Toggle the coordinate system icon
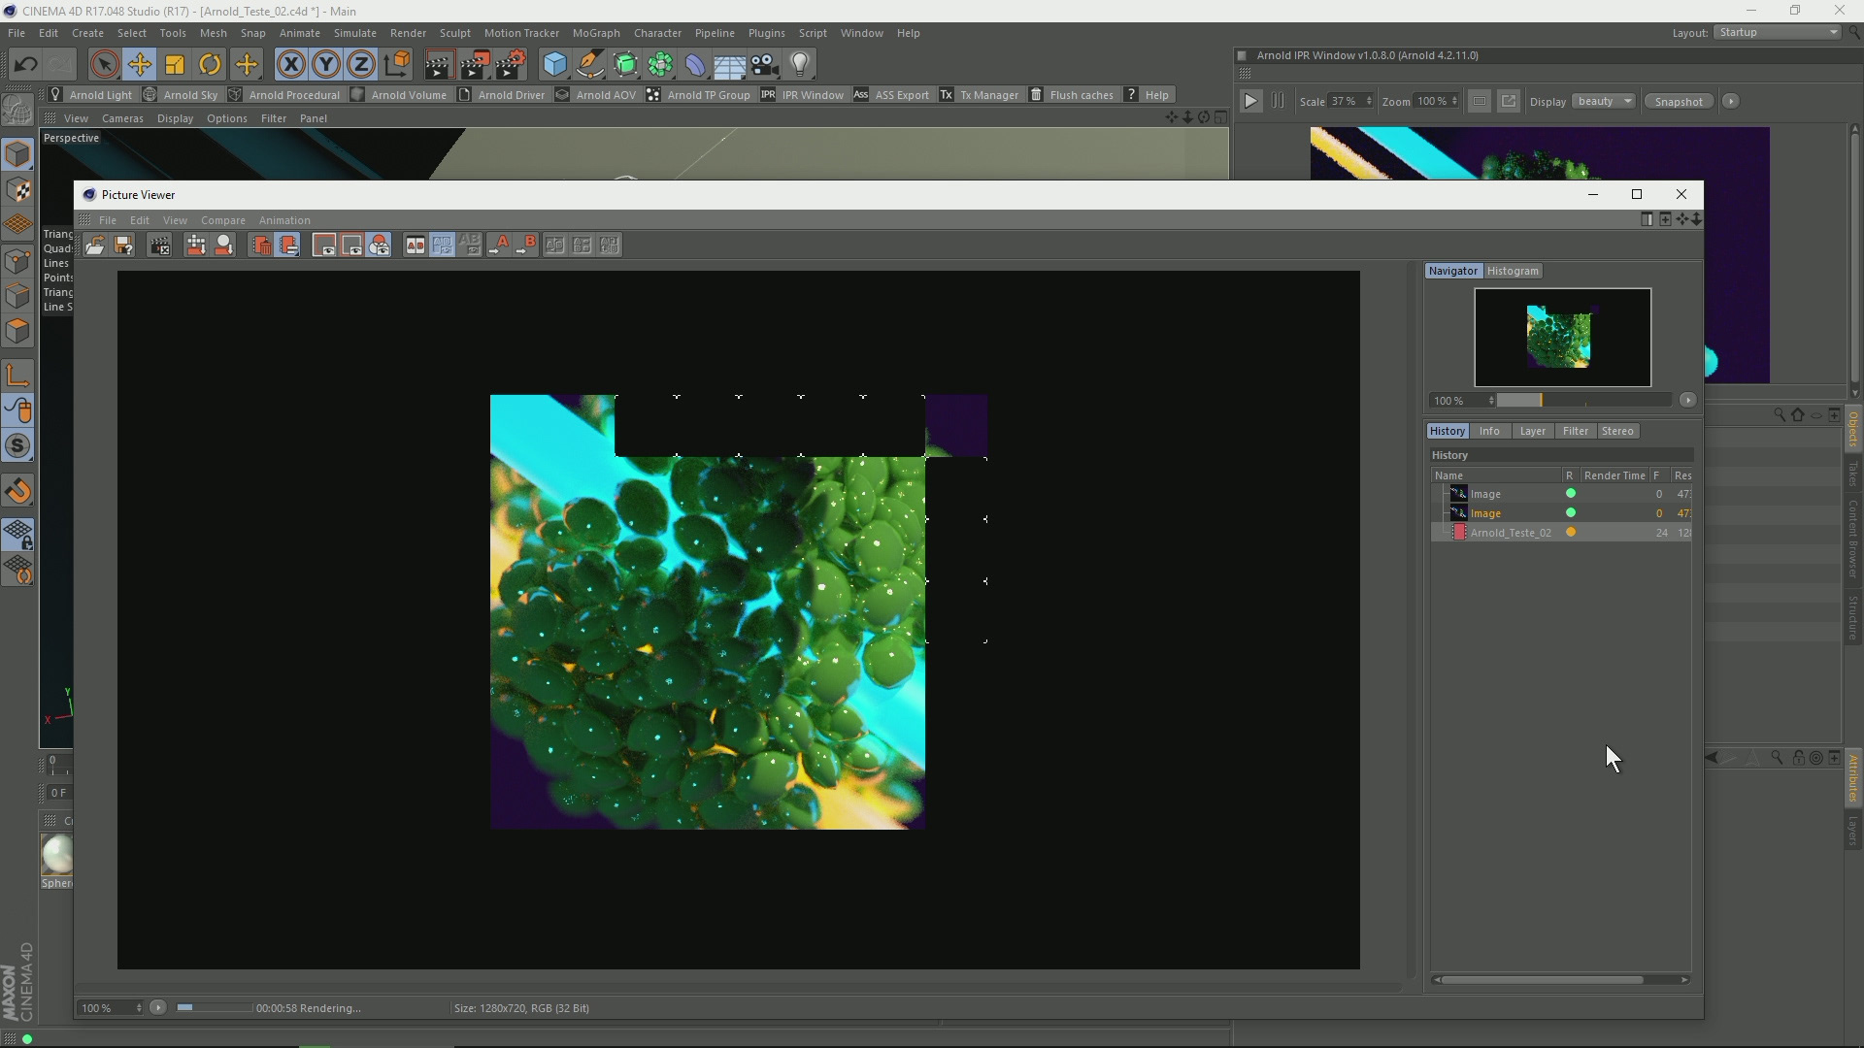The width and height of the screenshot is (1864, 1048). (397, 65)
